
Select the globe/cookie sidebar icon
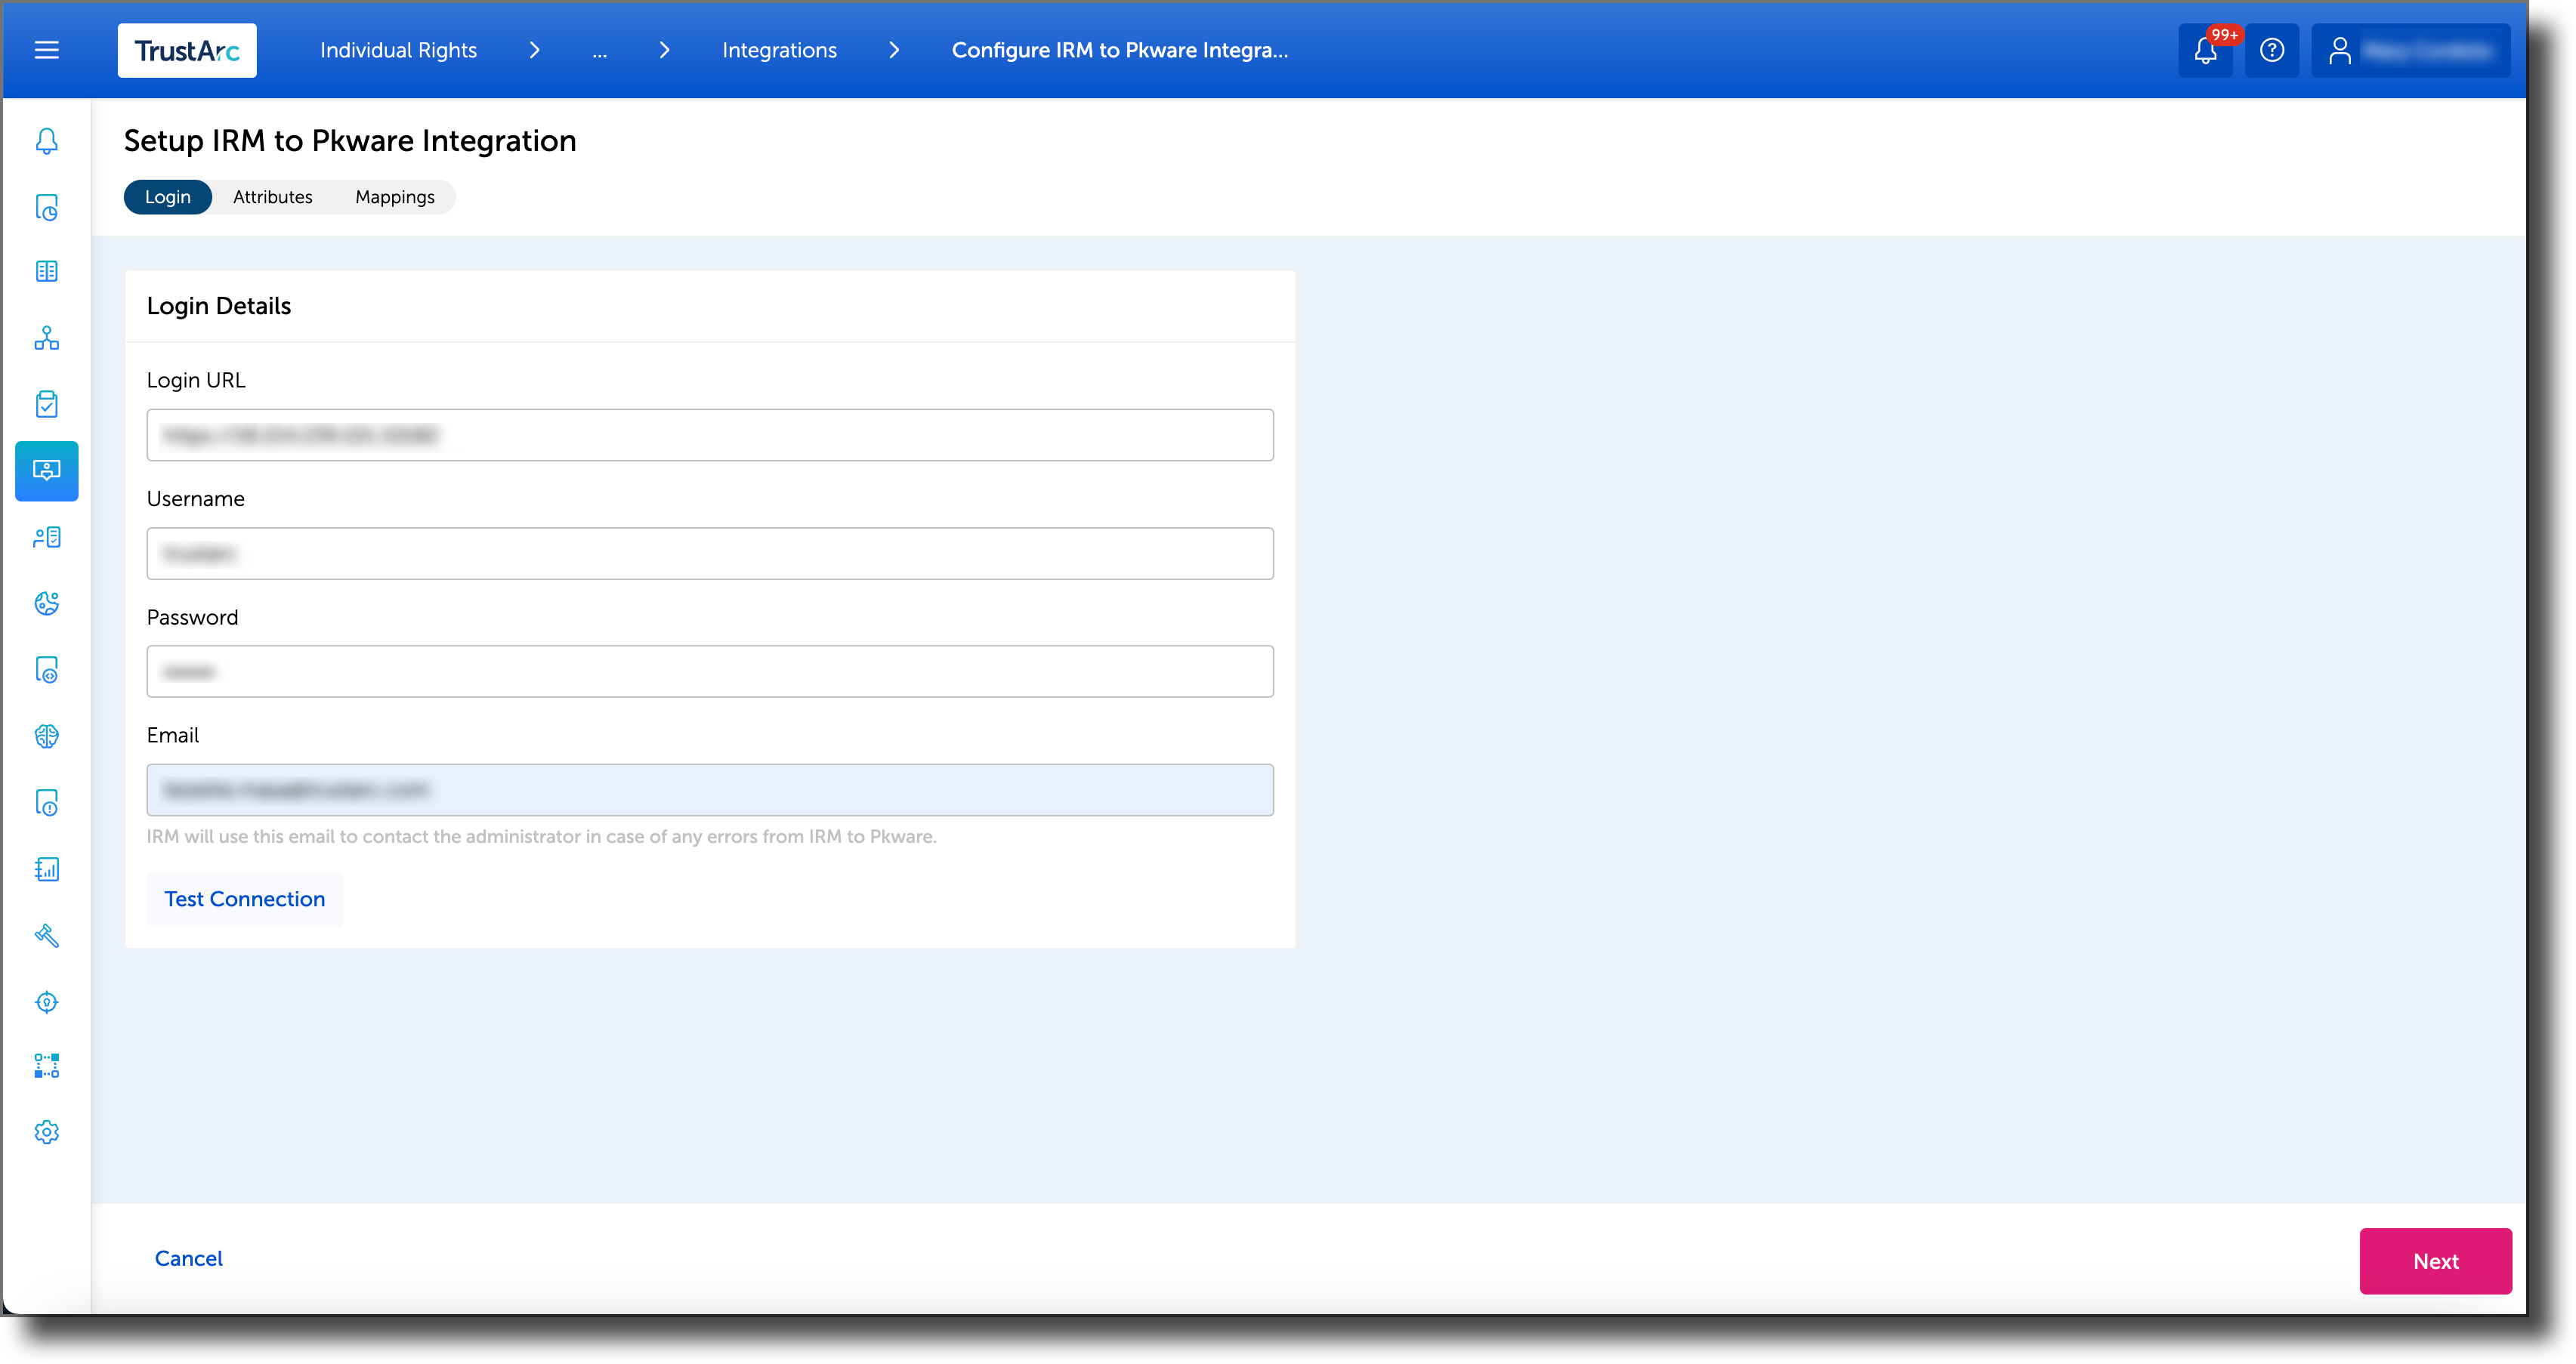click(46, 604)
